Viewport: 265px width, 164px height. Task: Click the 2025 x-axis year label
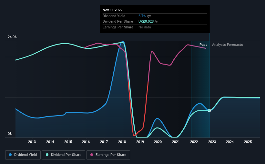click(x=248, y=142)
